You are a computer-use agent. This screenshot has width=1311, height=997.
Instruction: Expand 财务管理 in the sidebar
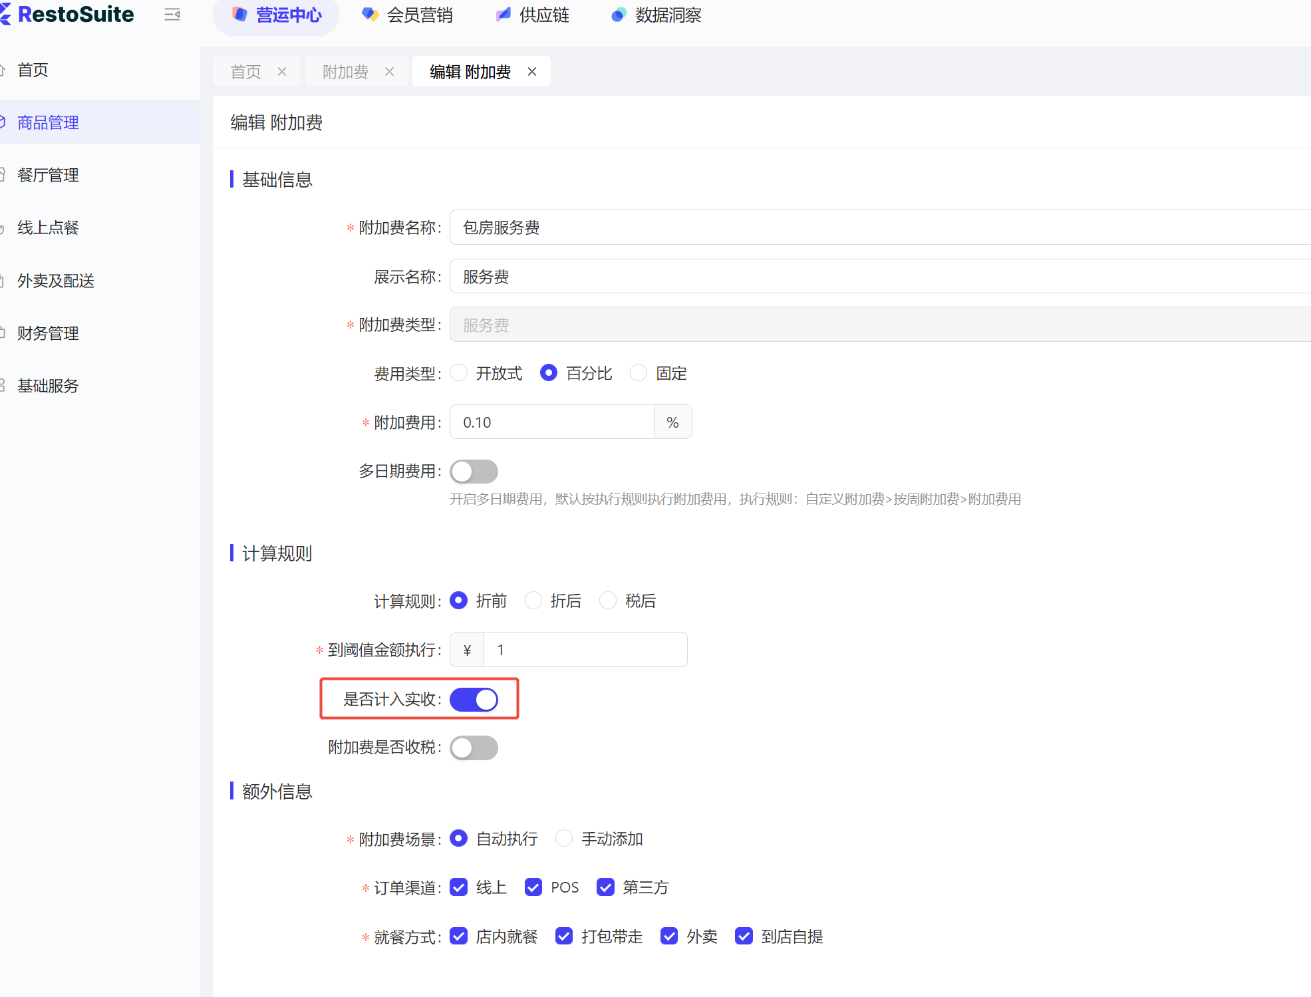(x=48, y=333)
